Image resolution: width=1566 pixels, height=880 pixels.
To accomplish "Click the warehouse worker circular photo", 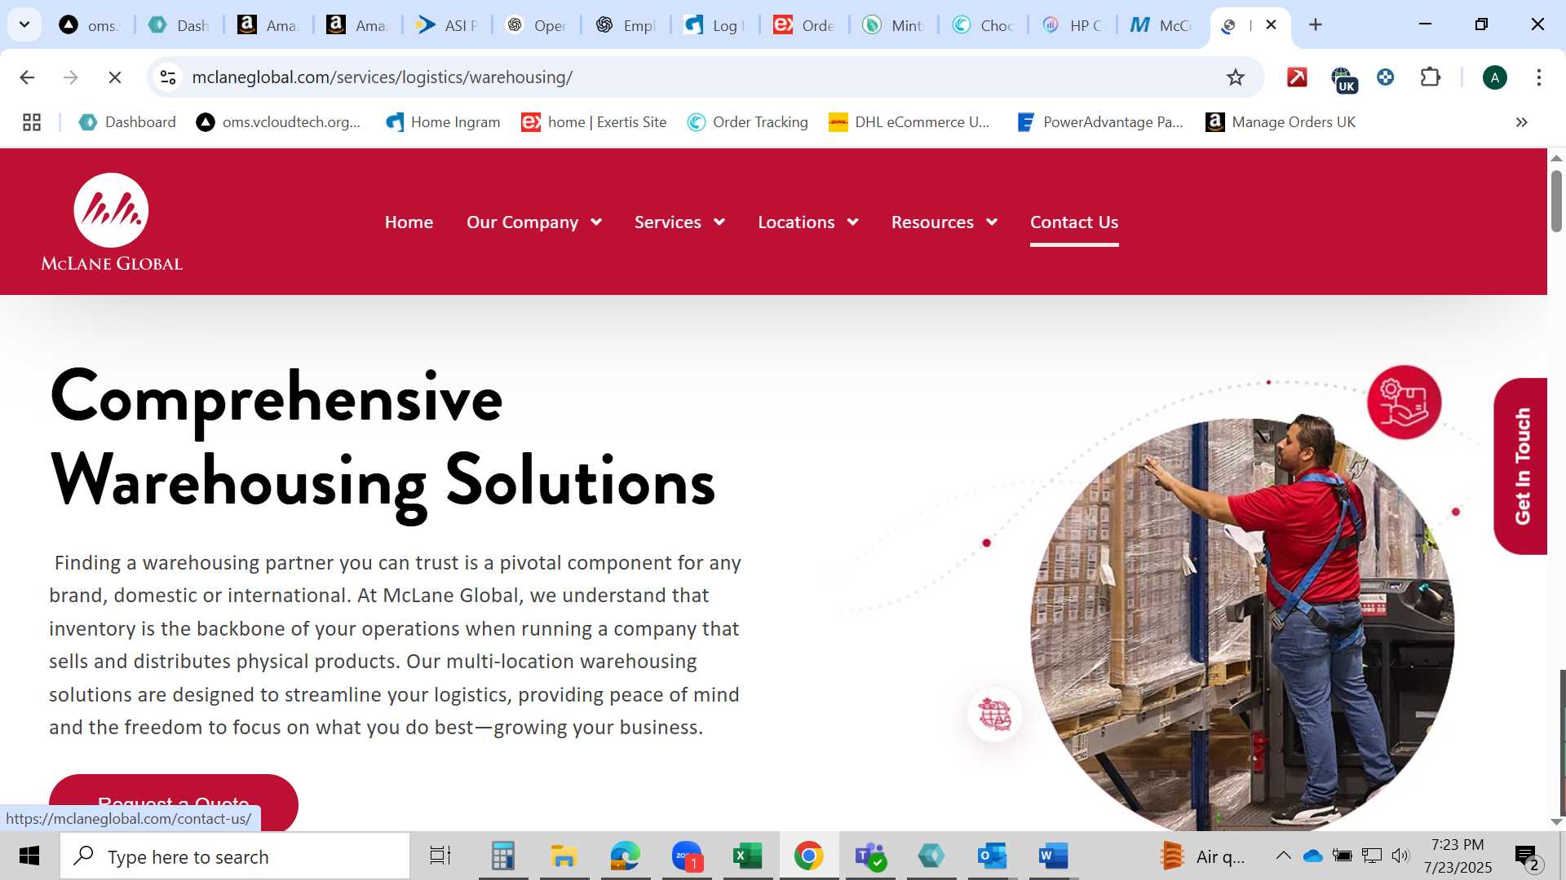I will [x=1242, y=625].
